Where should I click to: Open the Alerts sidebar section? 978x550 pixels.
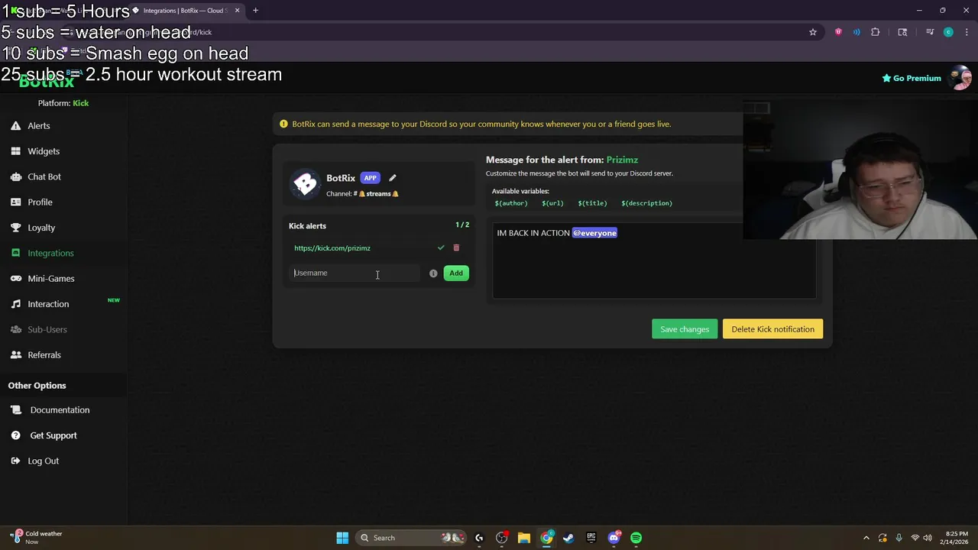point(38,126)
